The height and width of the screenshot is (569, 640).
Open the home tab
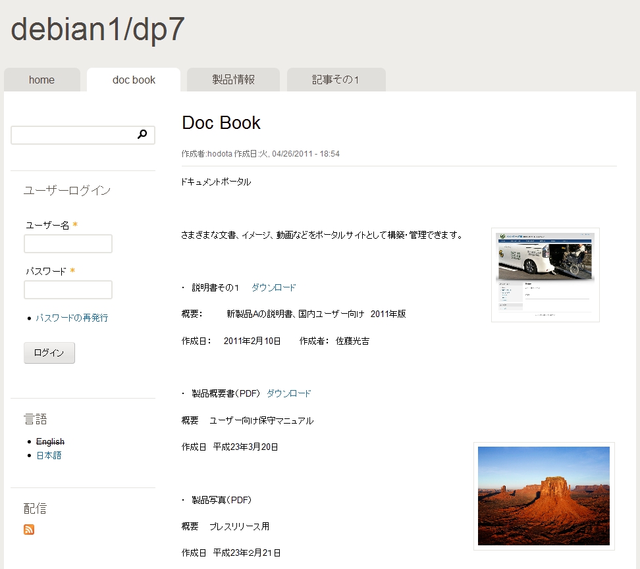pos(41,80)
